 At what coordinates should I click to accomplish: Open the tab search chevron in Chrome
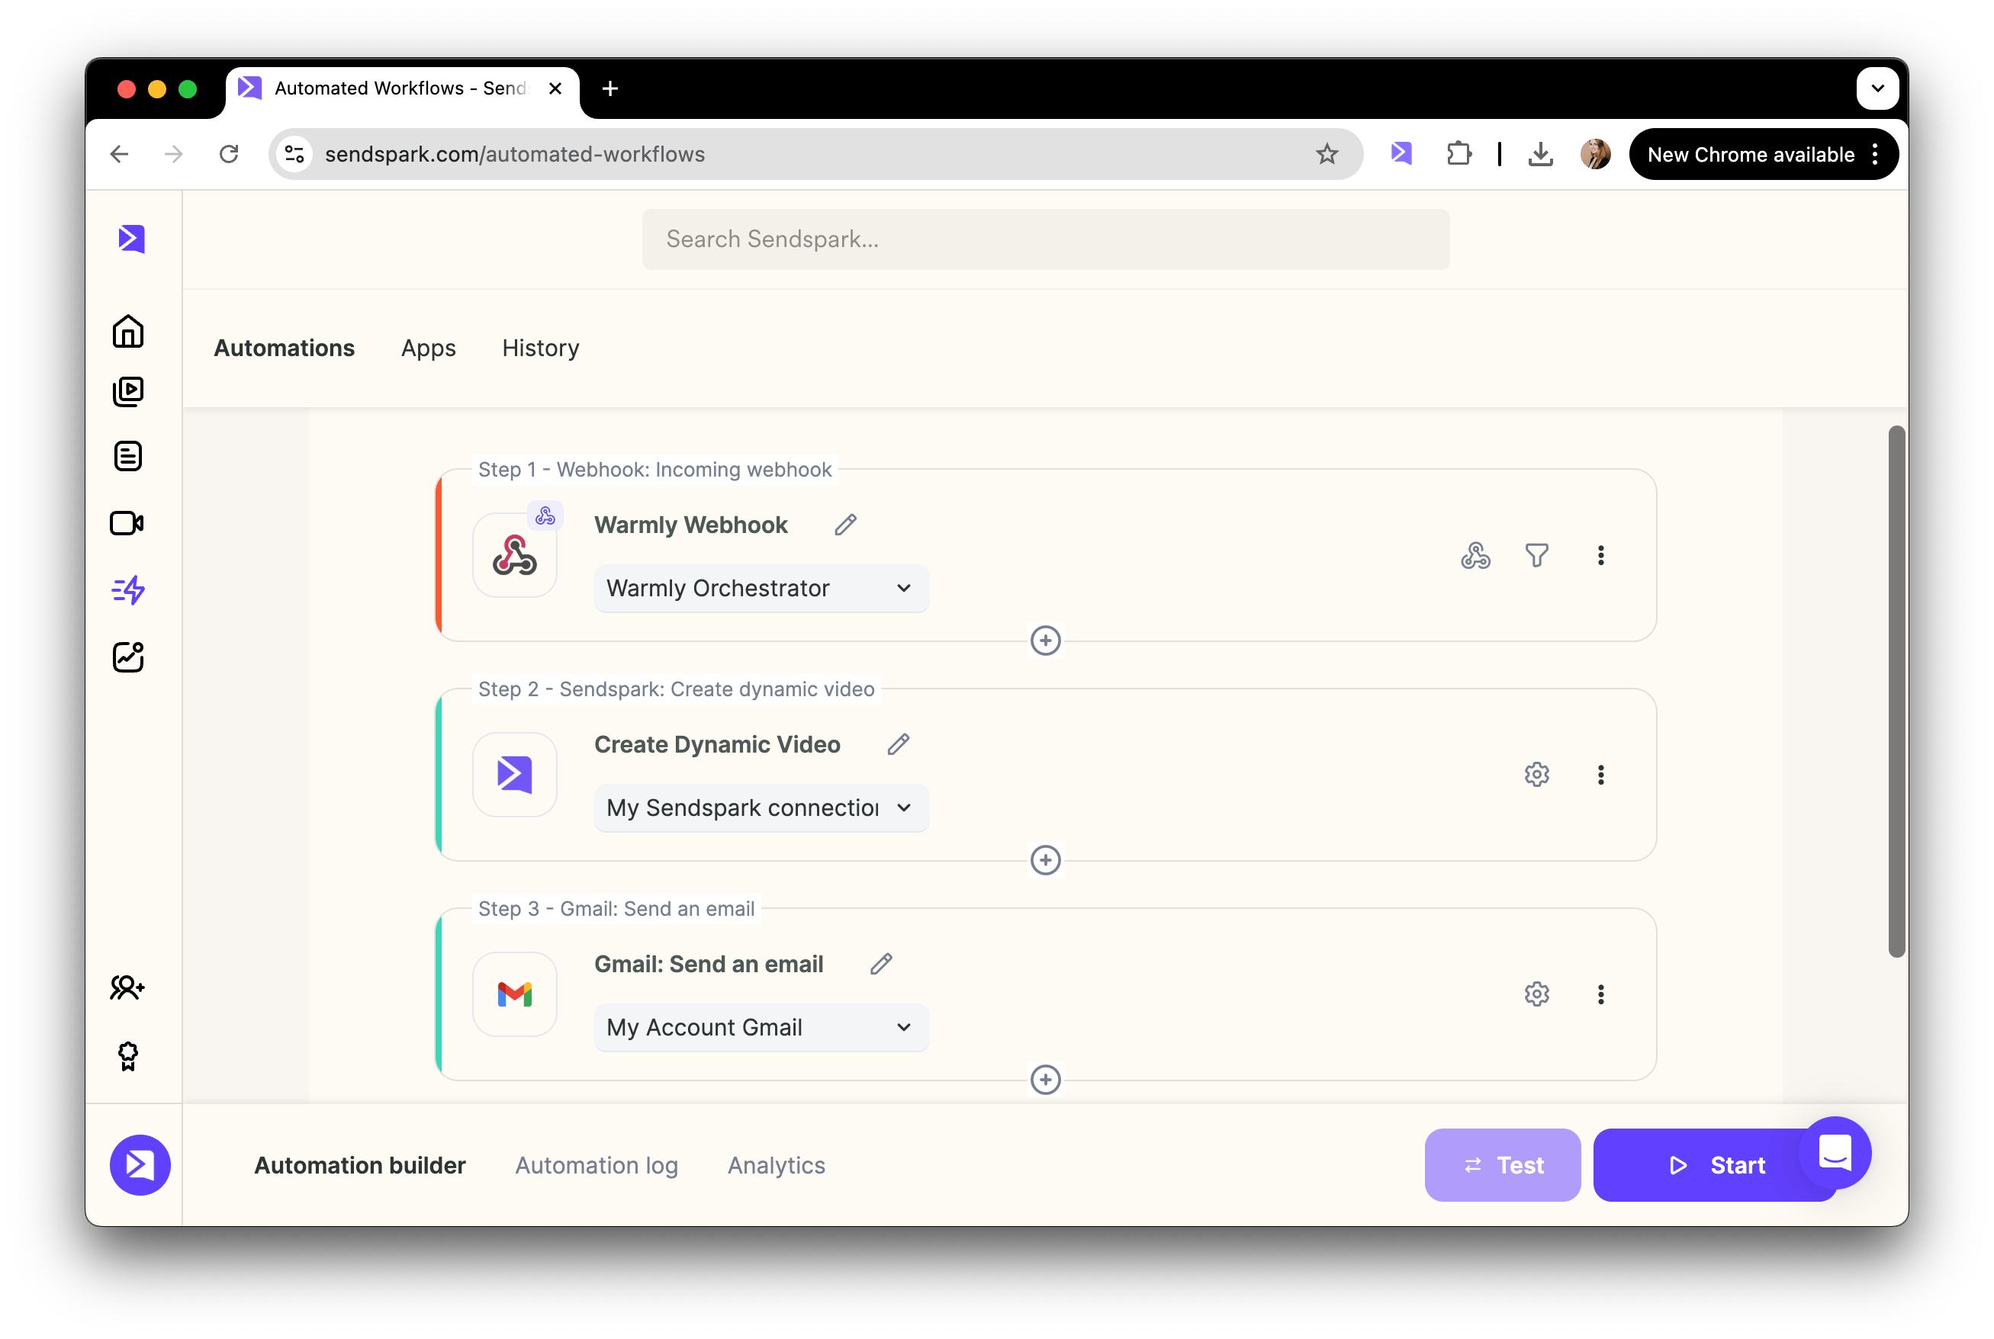coord(1877,88)
